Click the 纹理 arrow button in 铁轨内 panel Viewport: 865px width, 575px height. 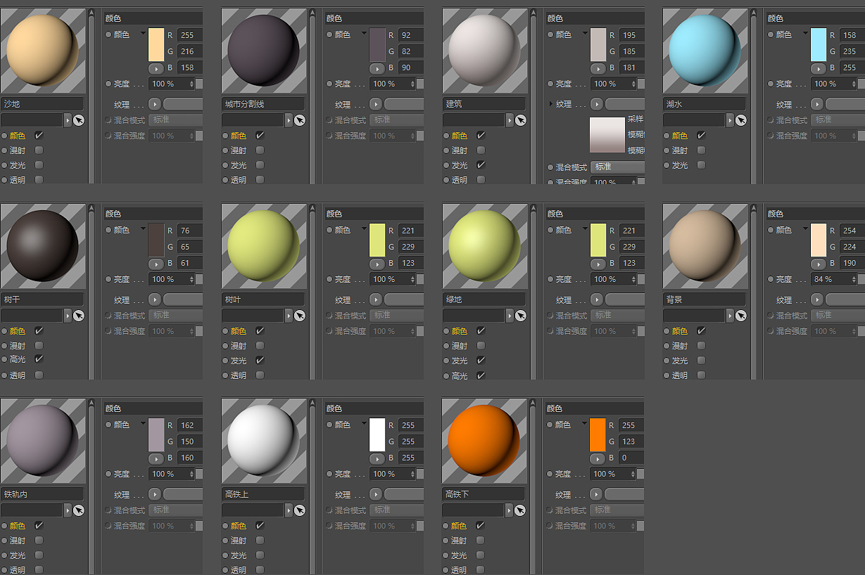155,494
